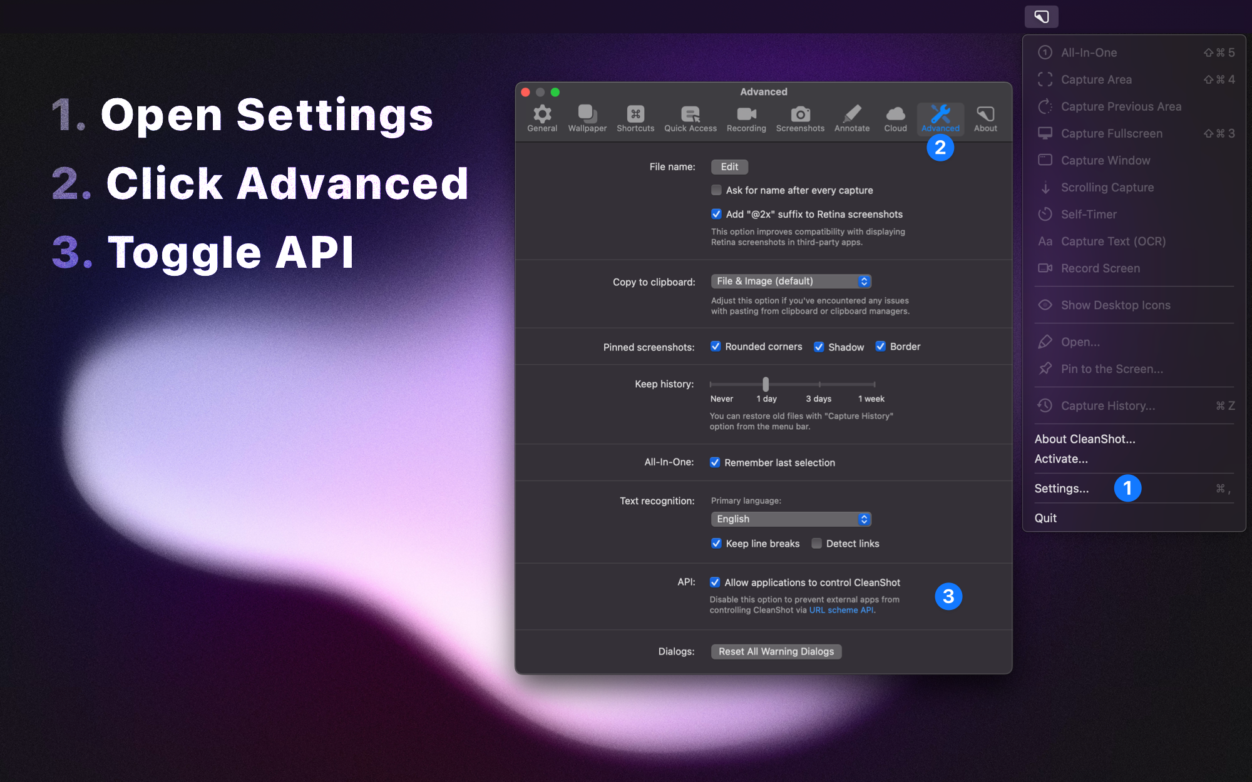Toggle Shadow for pinned screenshots
The image size is (1252, 782).
tap(819, 347)
